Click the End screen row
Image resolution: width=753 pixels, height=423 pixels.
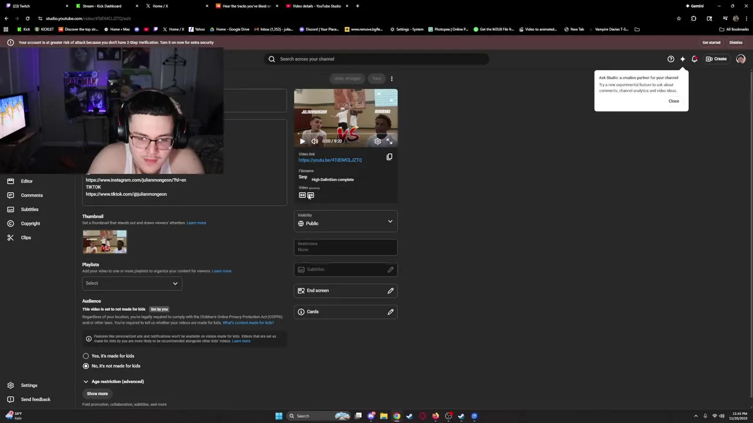(x=346, y=291)
